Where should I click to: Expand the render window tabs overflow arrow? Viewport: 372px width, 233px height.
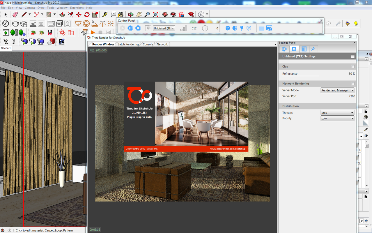(275, 44)
